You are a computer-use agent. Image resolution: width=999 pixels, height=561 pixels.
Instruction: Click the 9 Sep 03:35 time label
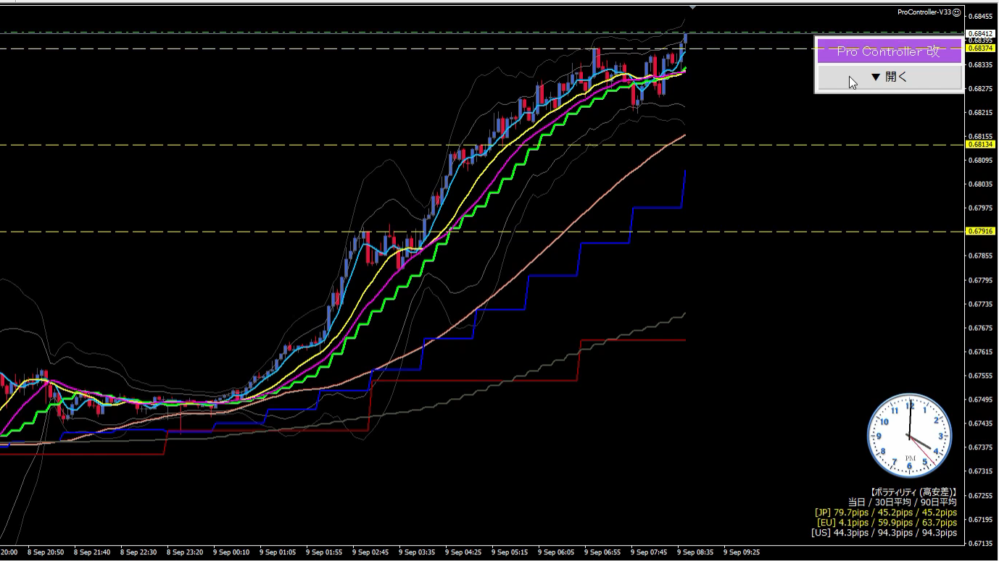[418, 552]
